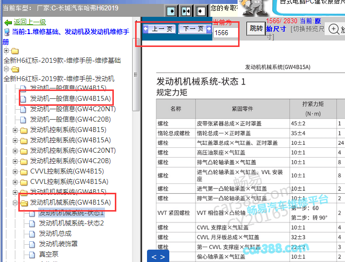Image resolution: width=345 pixels, height=262 pixels.
Task: Click torque value 45±2
Action: pyautogui.click(x=298, y=124)
